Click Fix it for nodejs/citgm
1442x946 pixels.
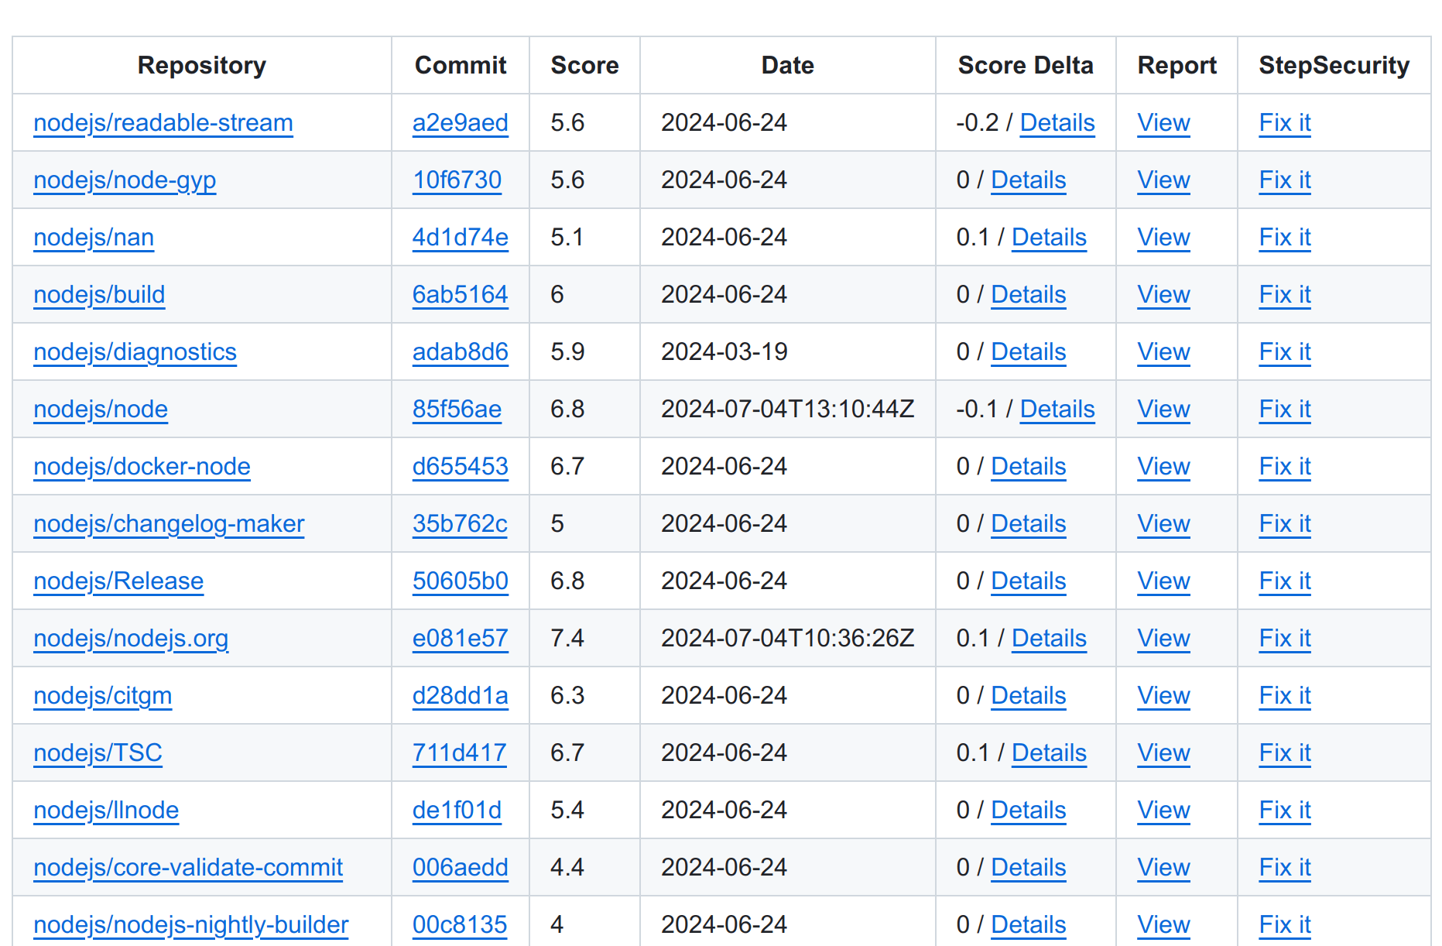(1284, 696)
